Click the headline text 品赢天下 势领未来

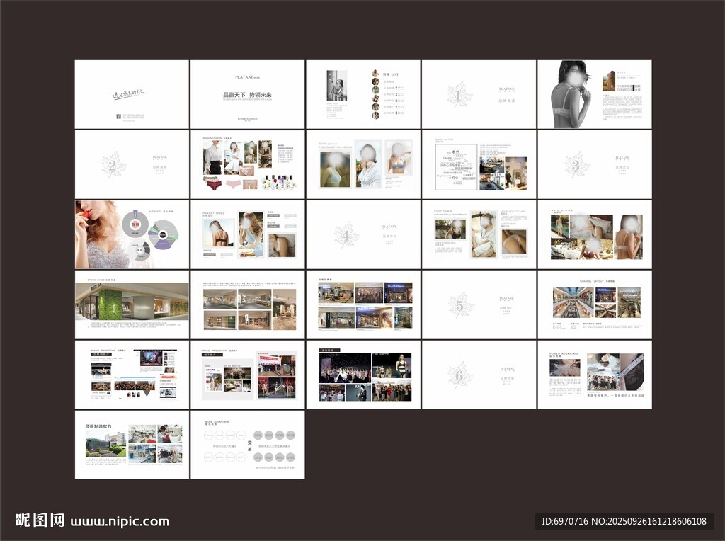247,94
